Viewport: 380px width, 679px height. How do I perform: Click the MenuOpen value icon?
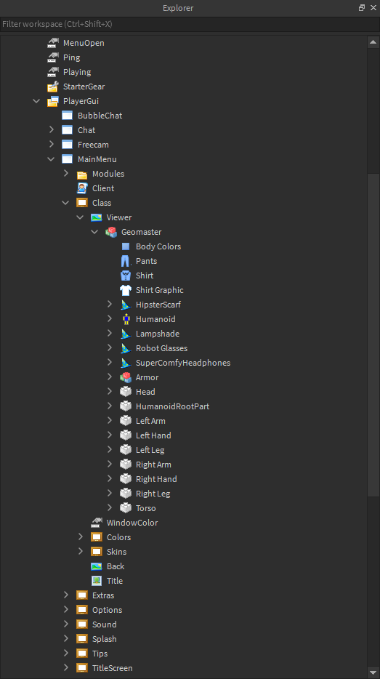coord(53,43)
